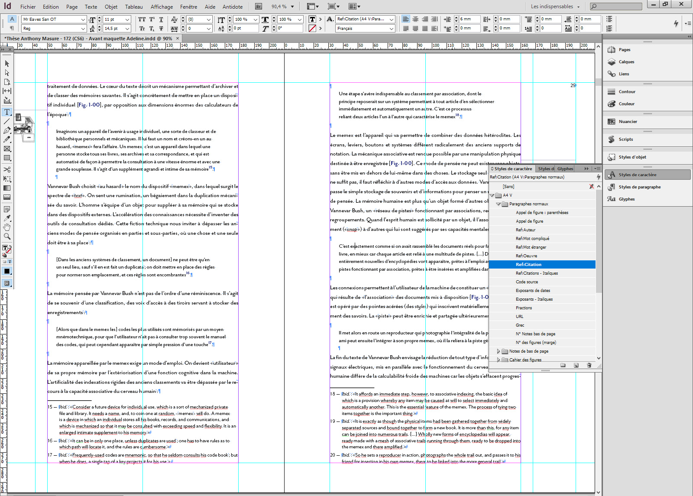Select the Rectangle Frame tool

[7, 149]
